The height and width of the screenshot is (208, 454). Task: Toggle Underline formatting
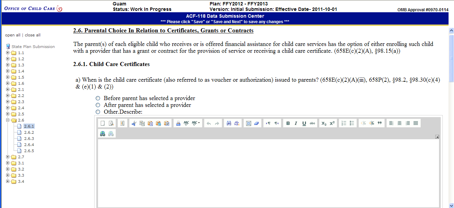coord(304,123)
